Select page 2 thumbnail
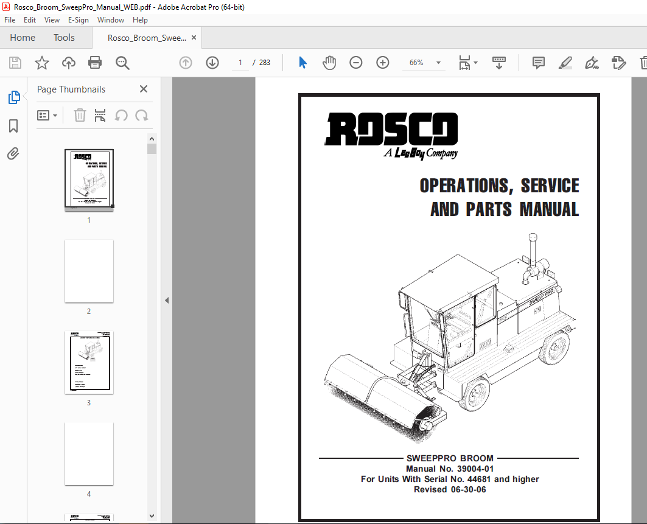 tap(89, 271)
